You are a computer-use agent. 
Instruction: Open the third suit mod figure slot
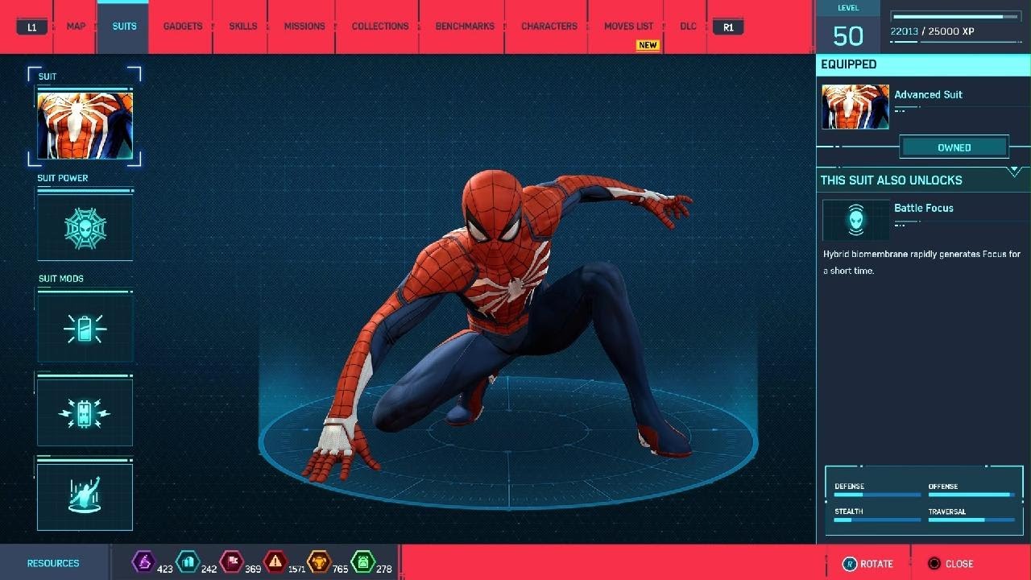pyautogui.click(x=85, y=496)
